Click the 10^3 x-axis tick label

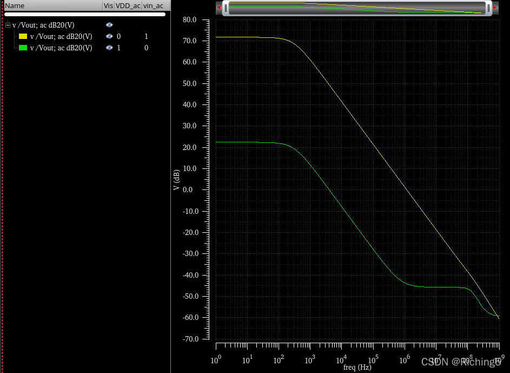pyautogui.click(x=310, y=359)
